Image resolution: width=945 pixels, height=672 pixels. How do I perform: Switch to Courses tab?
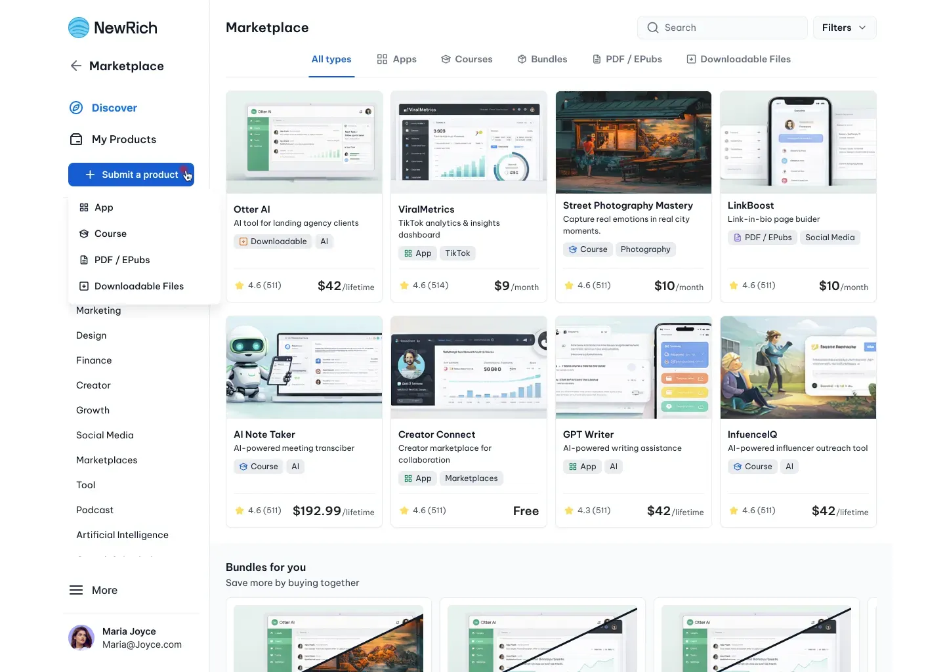point(467,59)
